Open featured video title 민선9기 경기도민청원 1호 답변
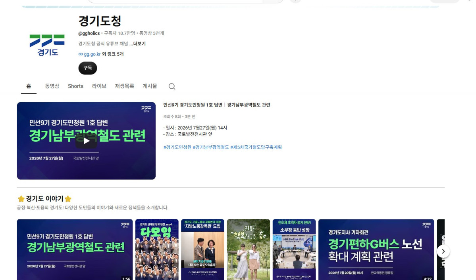 (x=217, y=105)
